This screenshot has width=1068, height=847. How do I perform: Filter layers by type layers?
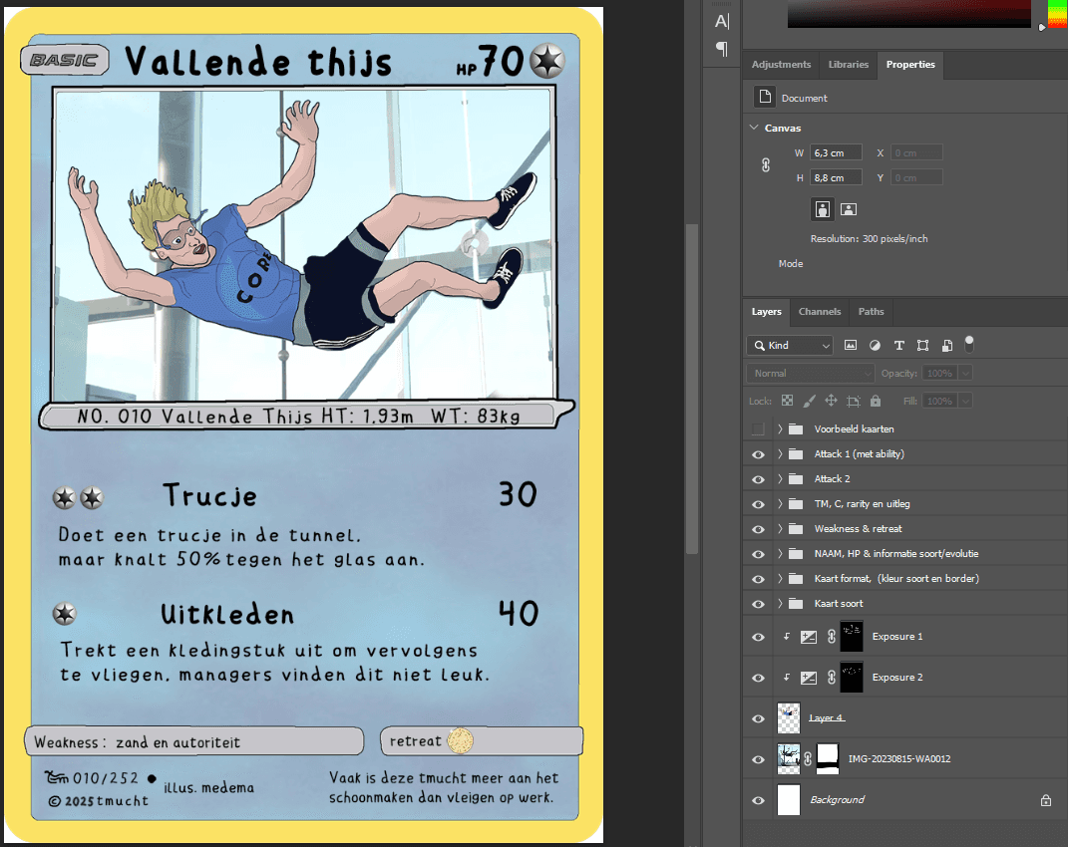[899, 345]
